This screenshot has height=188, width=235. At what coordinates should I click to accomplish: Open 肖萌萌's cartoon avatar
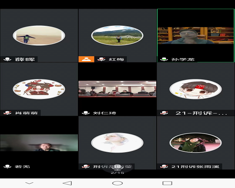tap(39, 89)
